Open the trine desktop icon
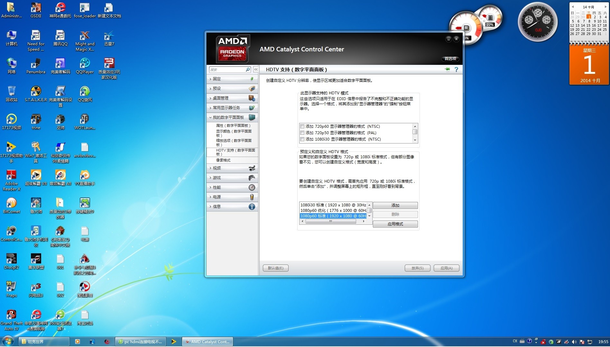Viewport: 610px width, 347px height. tap(36, 122)
